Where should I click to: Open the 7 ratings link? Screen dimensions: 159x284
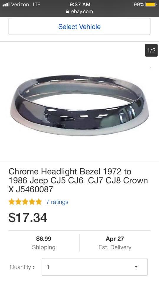coord(57,202)
